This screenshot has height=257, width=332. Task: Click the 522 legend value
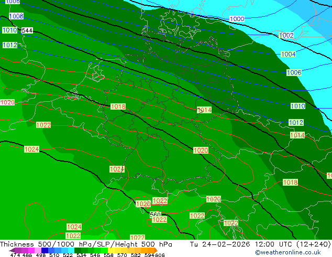tap(68, 255)
